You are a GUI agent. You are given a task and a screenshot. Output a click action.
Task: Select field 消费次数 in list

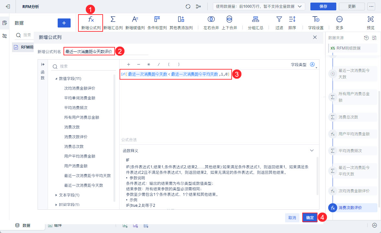click(x=72, y=127)
